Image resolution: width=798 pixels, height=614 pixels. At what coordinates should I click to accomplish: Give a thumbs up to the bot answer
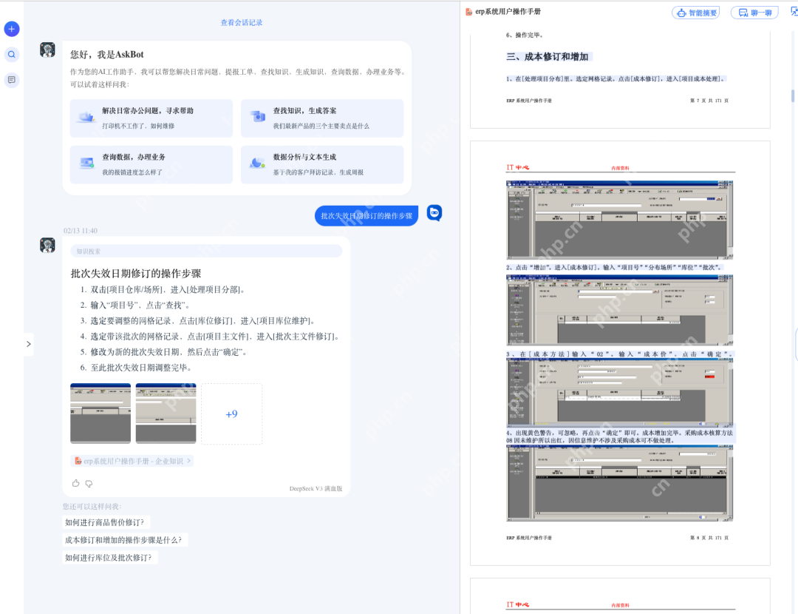point(75,483)
